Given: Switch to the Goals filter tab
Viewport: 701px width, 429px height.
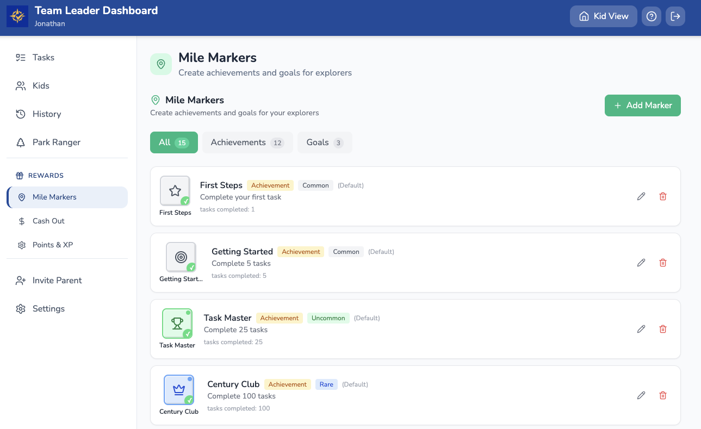Looking at the screenshot, I should tap(325, 142).
